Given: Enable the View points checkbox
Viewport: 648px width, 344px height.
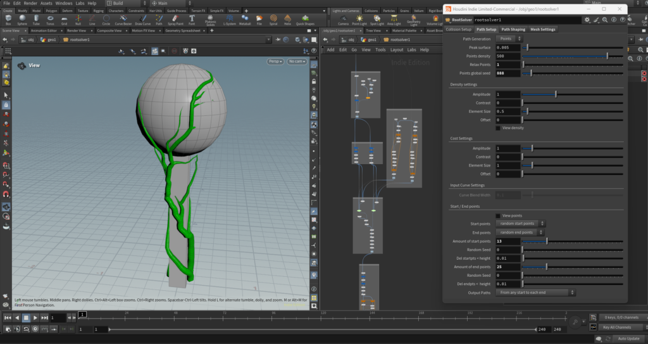Looking at the screenshot, I should pos(498,215).
